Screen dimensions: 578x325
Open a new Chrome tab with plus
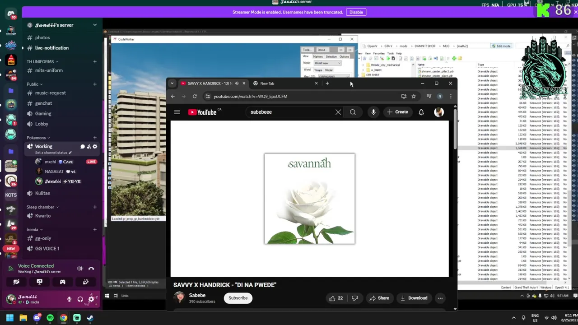[327, 83]
